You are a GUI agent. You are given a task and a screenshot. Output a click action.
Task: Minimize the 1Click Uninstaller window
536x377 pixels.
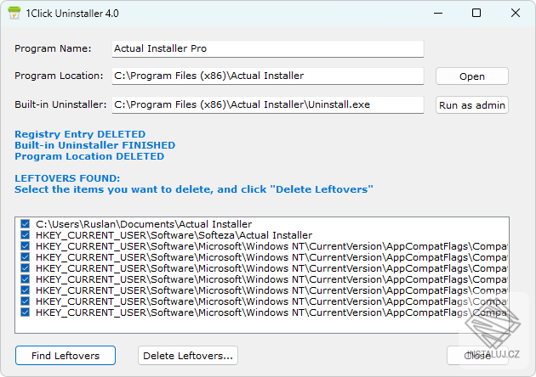pyautogui.click(x=439, y=13)
